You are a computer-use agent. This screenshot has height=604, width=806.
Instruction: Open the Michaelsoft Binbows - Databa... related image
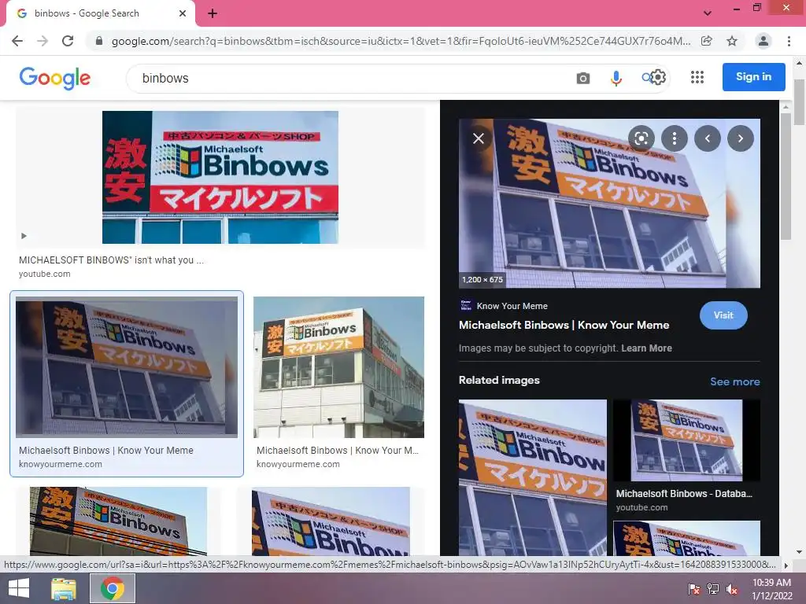tap(686, 440)
